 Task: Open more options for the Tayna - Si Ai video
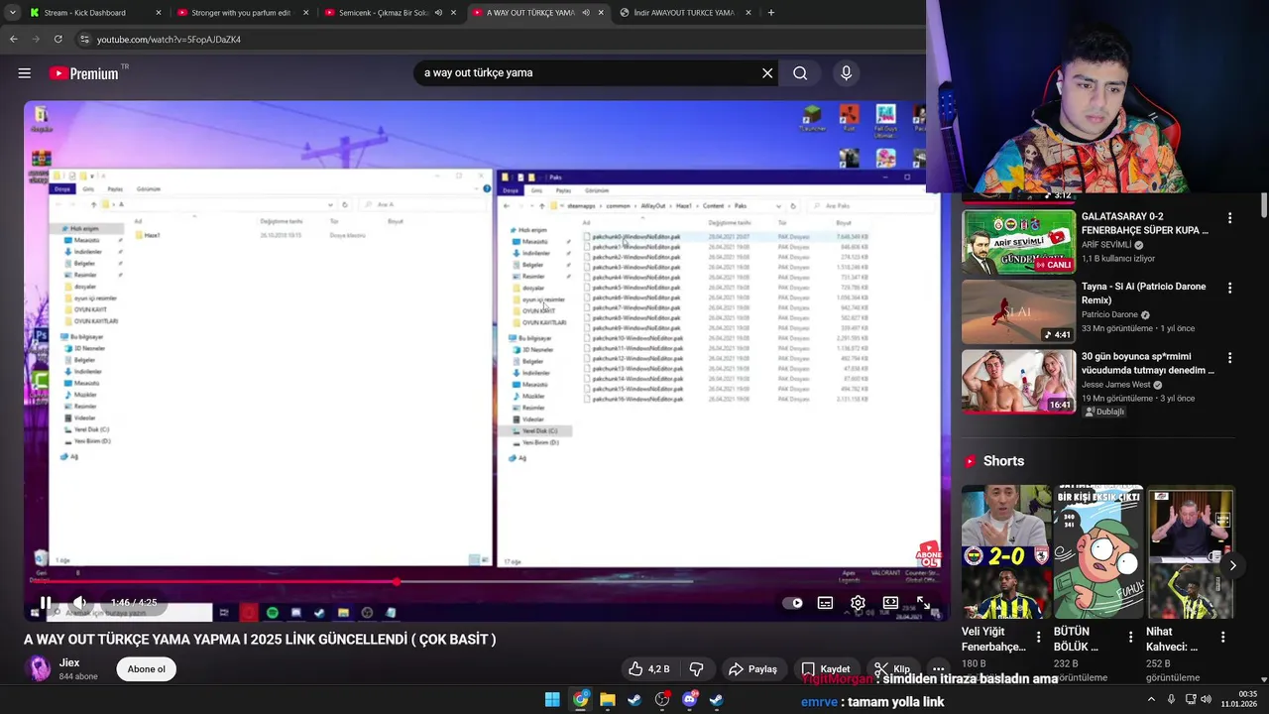(1229, 289)
